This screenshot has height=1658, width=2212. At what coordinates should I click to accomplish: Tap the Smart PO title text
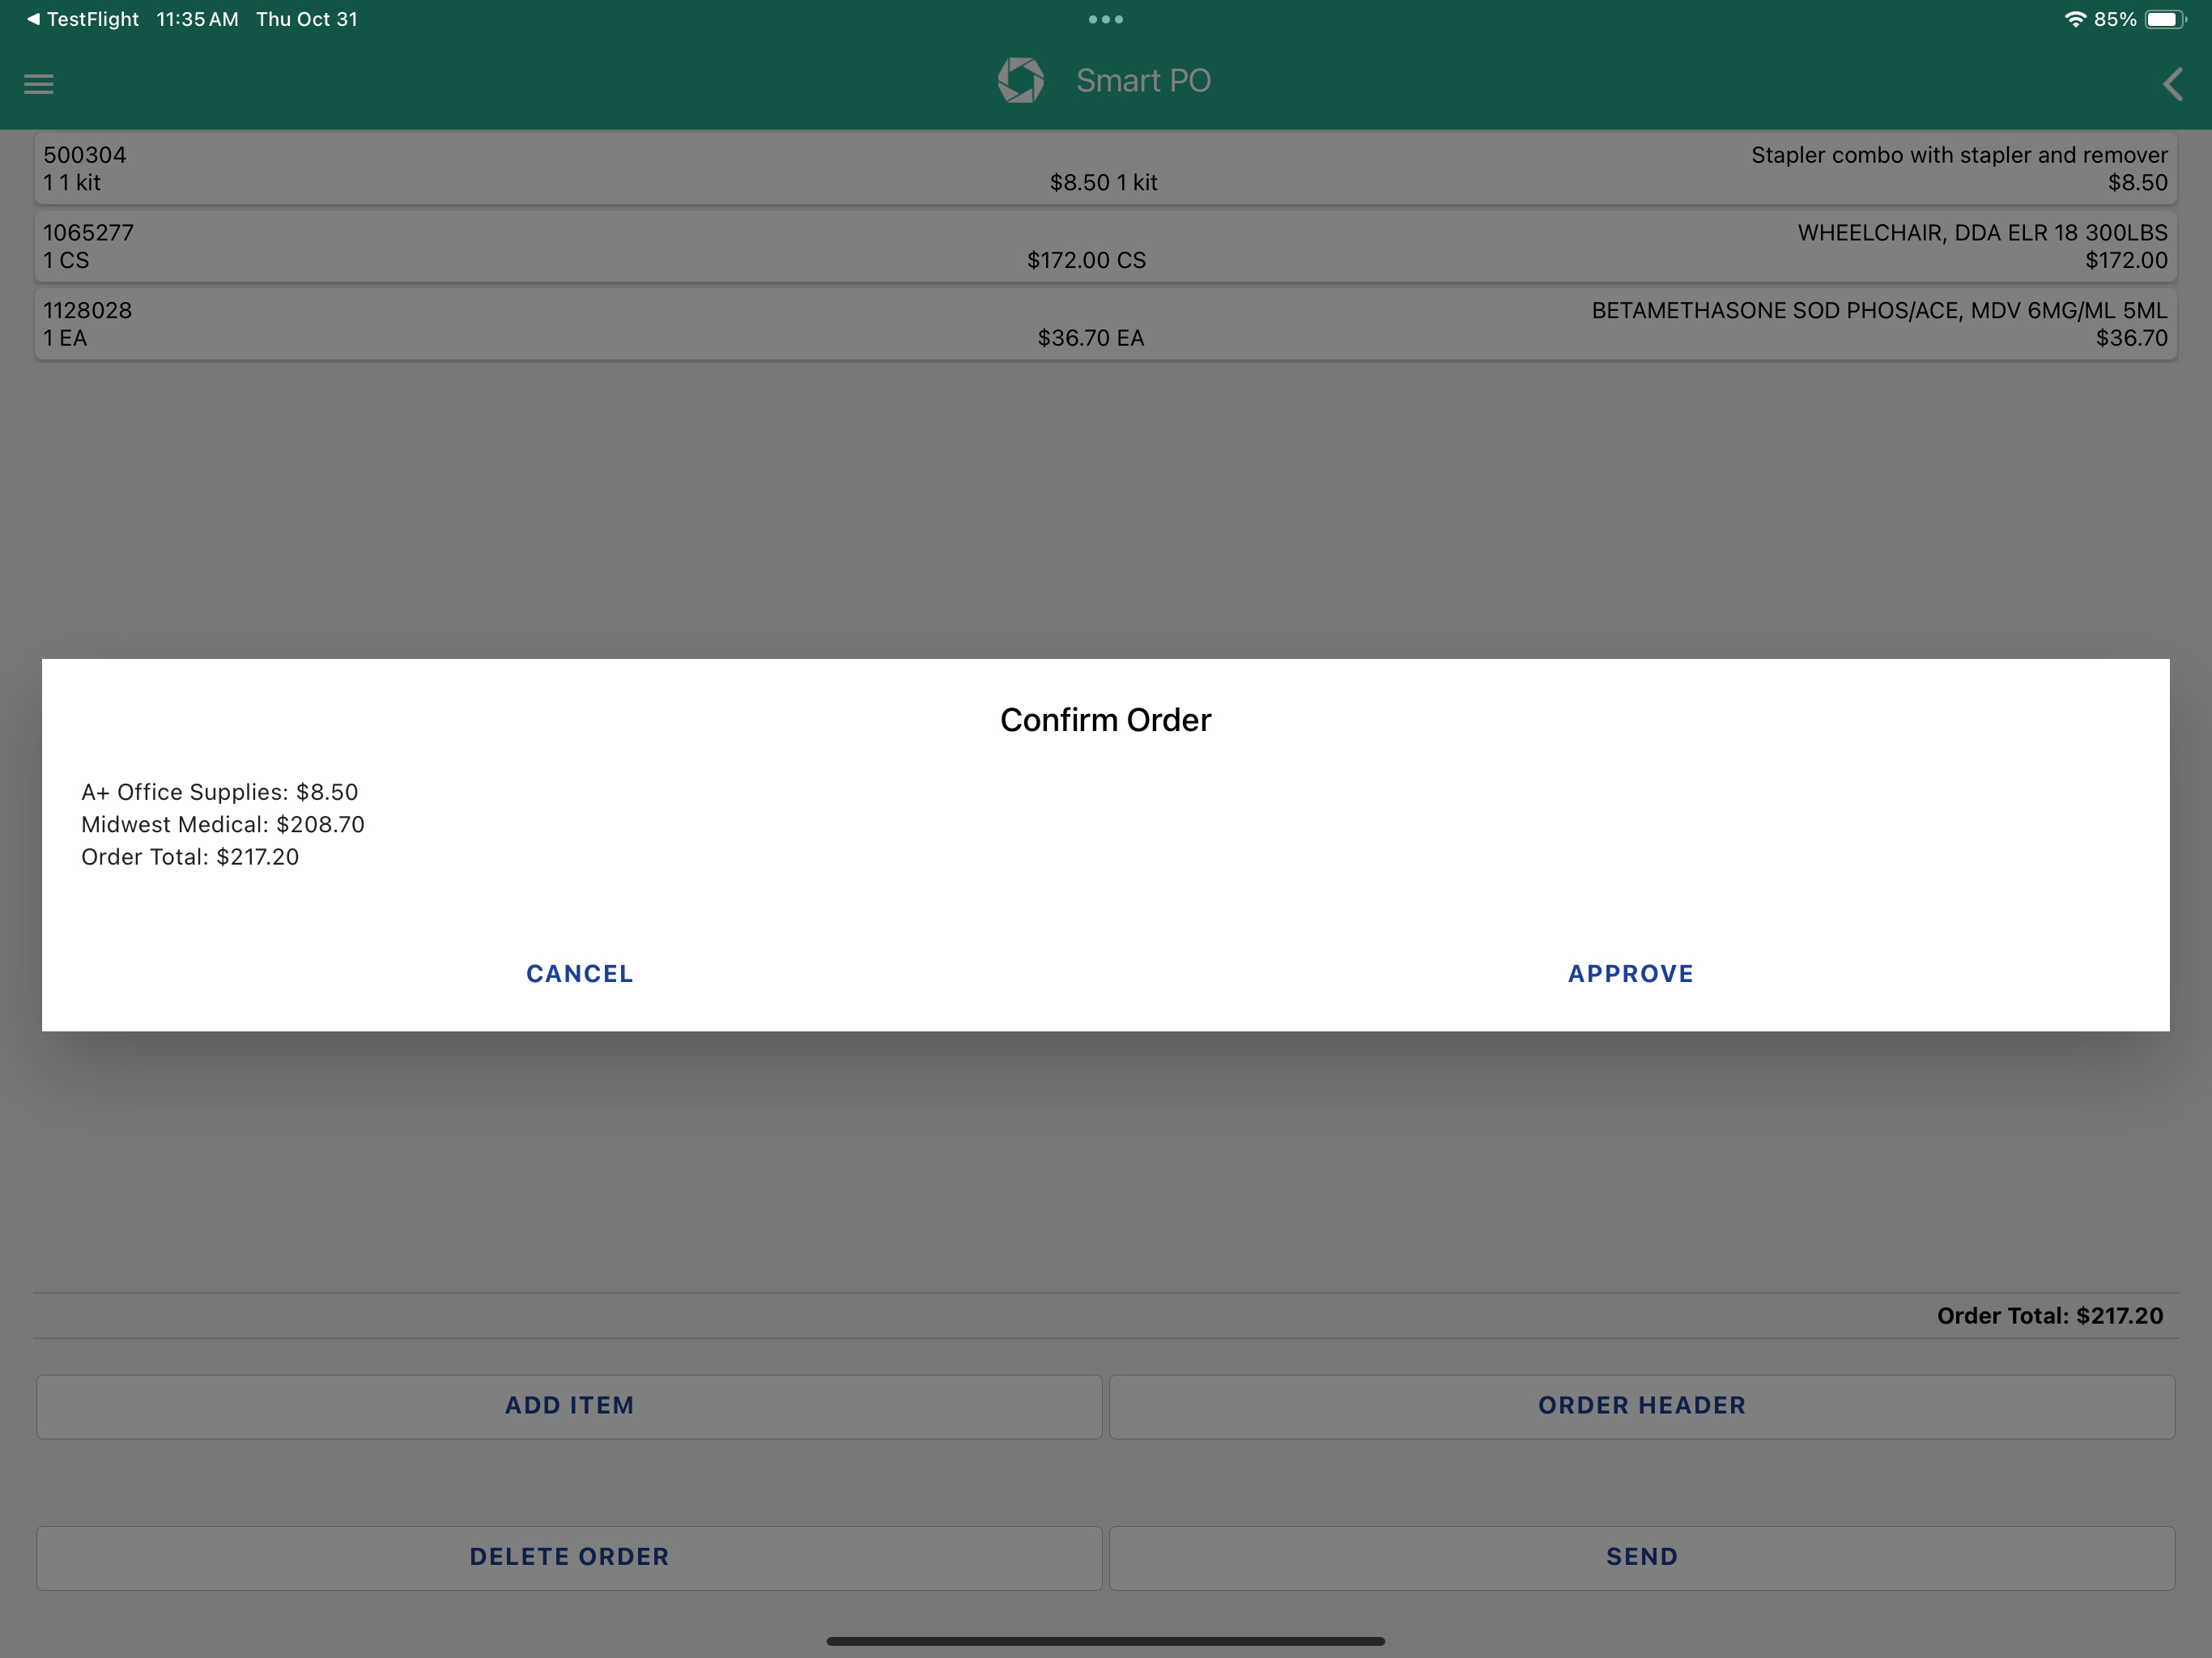click(1143, 81)
